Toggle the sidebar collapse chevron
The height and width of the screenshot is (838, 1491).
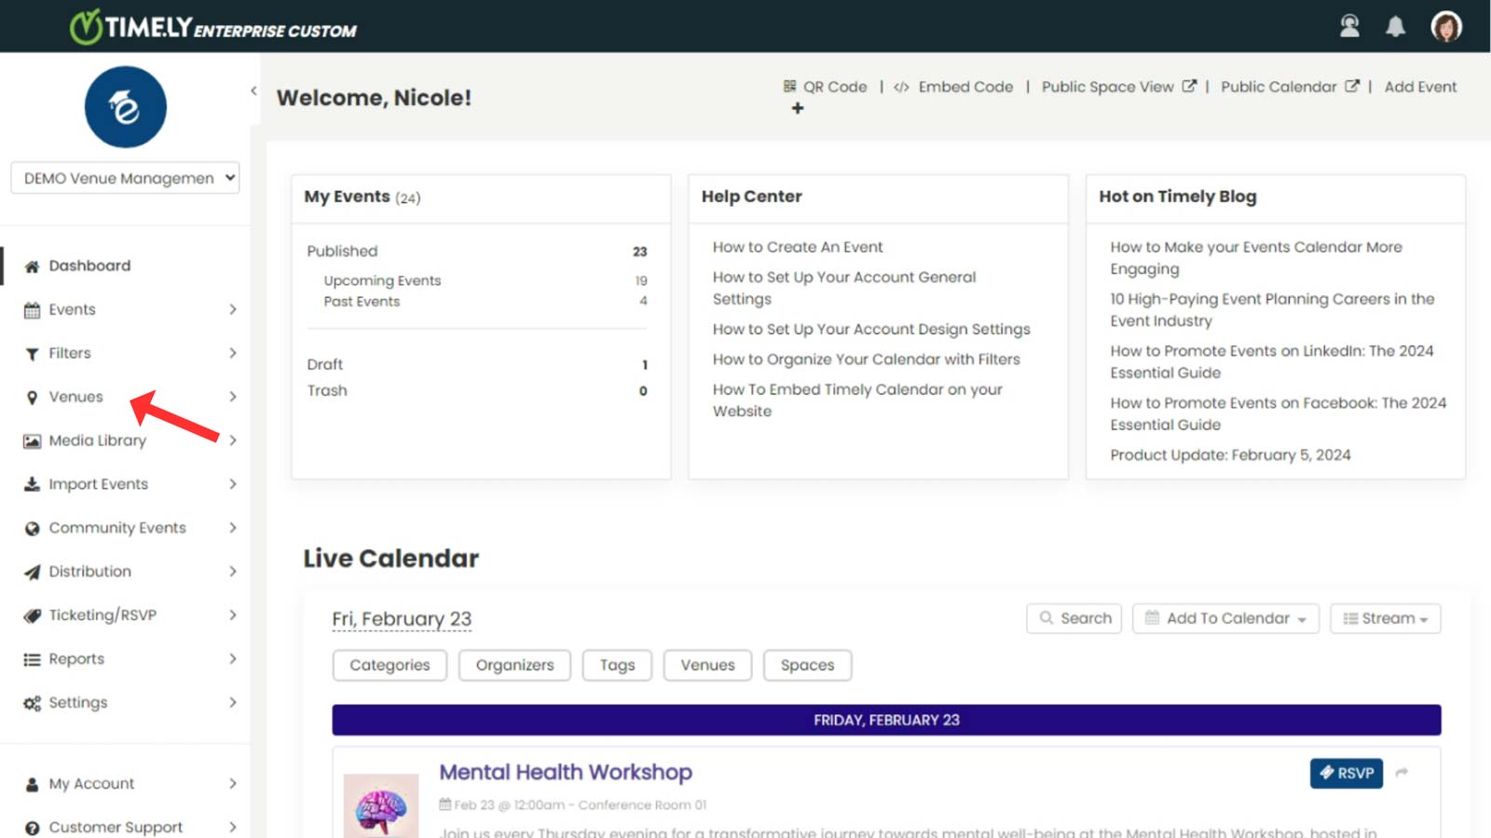pos(253,90)
